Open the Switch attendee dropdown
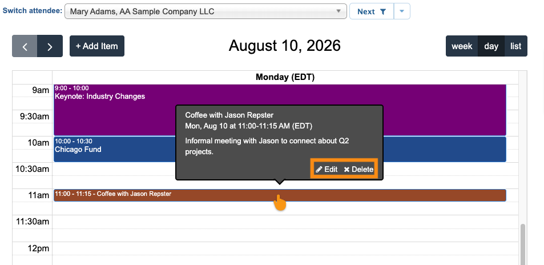Image resolution: width=544 pixels, height=265 pixels. [x=205, y=11]
